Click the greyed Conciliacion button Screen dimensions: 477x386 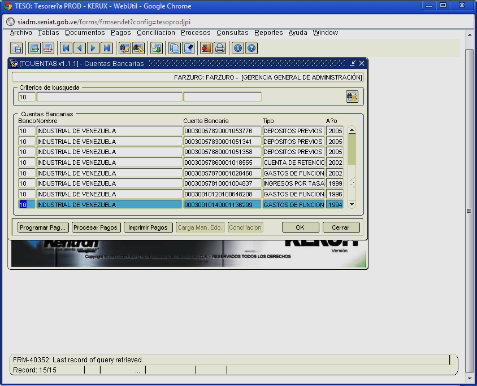pyautogui.click(x=245, y=227)
